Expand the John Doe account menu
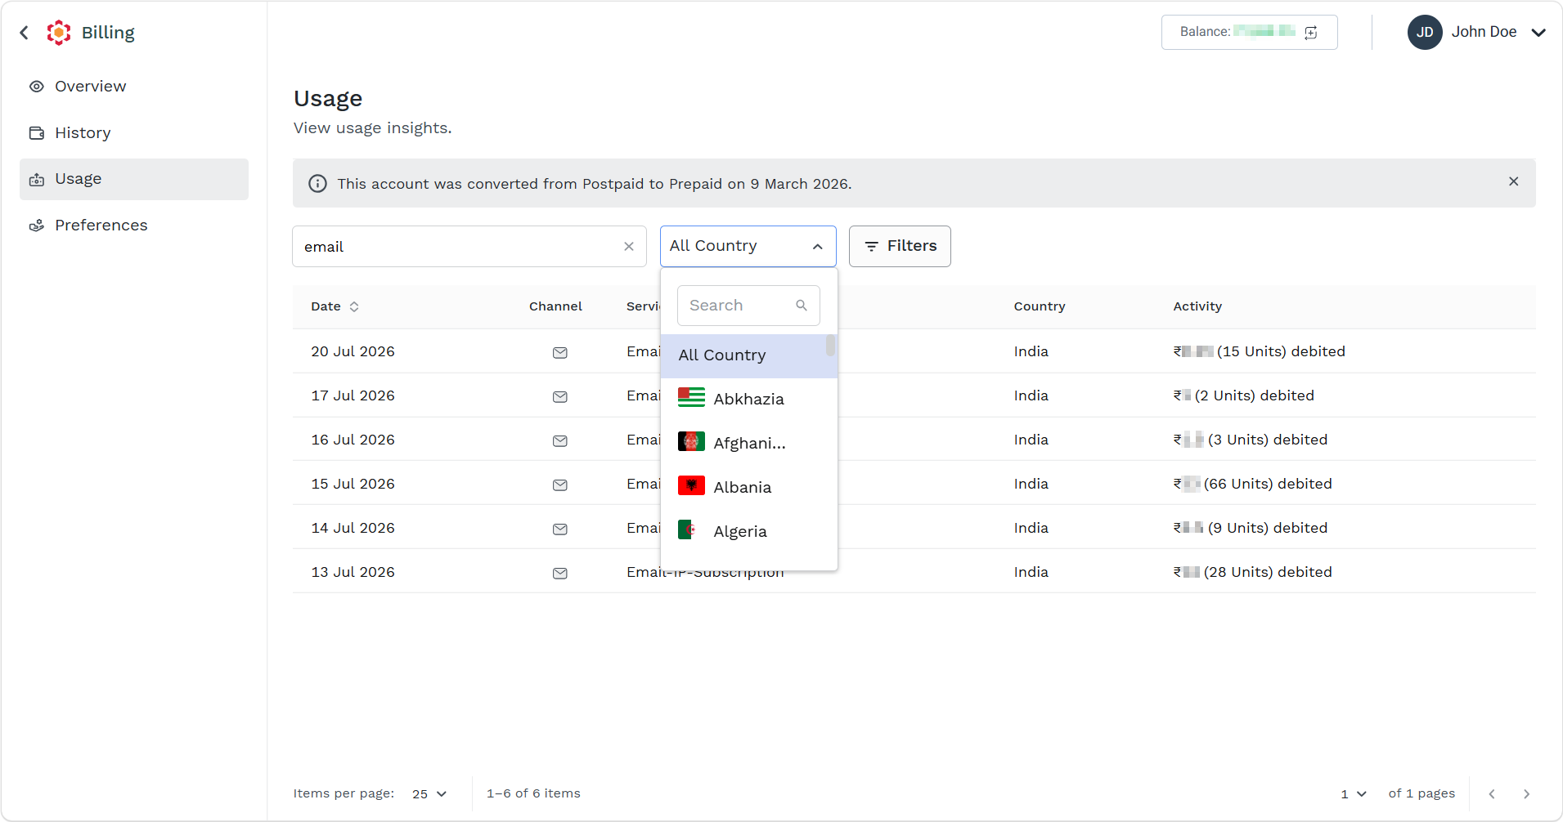 [1538, 33]
